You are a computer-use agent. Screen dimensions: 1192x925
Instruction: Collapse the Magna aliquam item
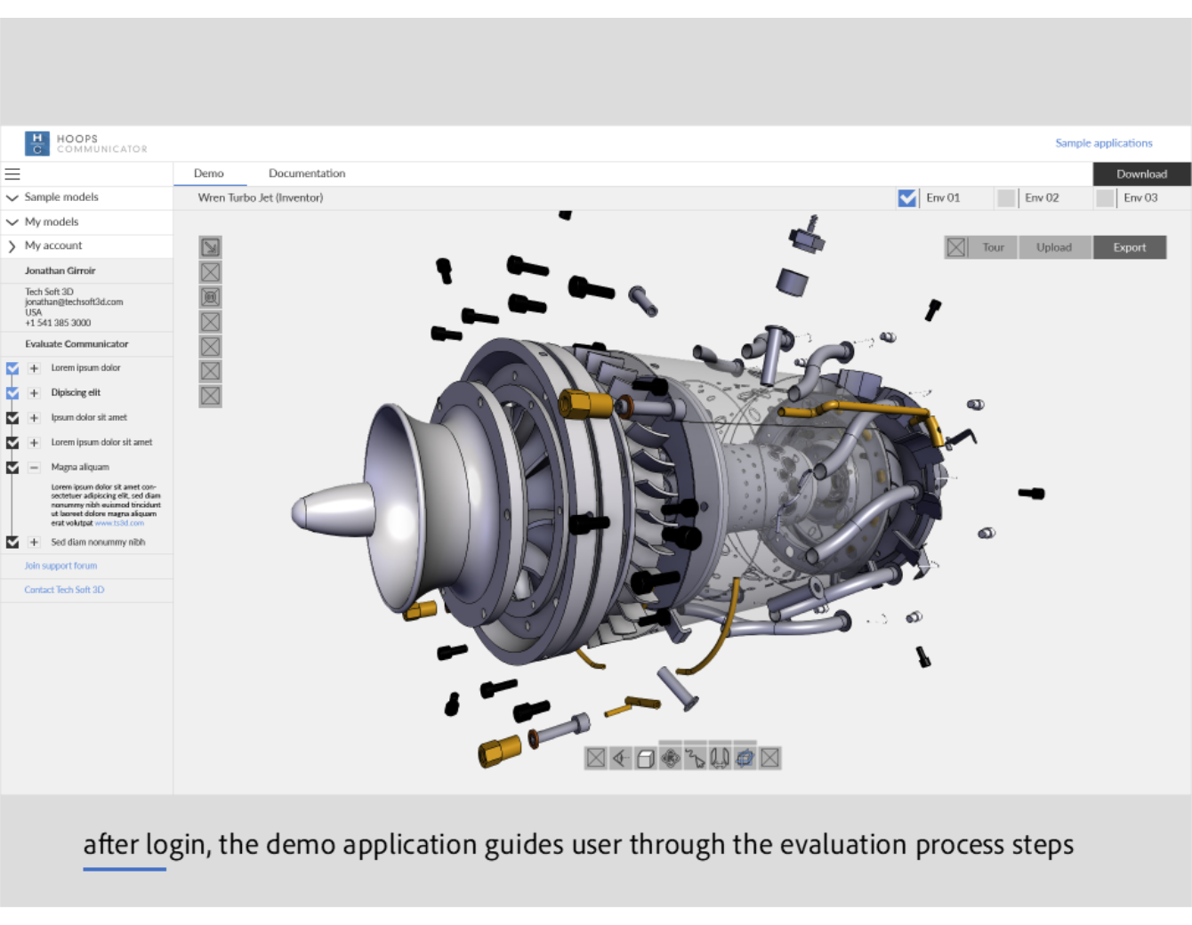[34, 467]
